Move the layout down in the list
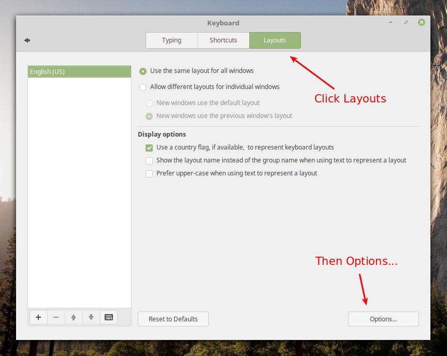The height and width of the screenshot is (356, 447). (x=91, y=317)
